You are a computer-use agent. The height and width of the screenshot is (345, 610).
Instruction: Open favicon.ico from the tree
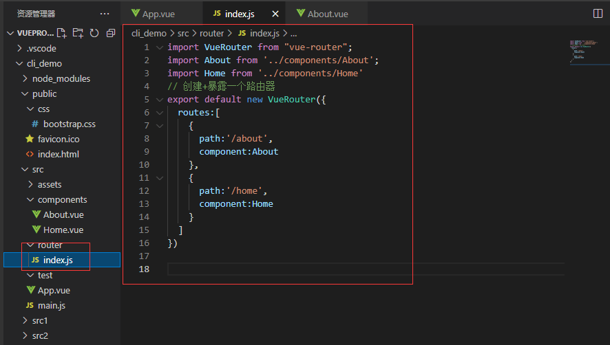point(59,139)
